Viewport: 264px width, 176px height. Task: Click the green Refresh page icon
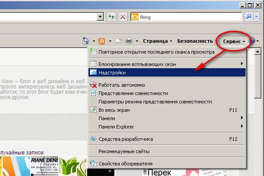pyautogui.click(x=112, y=17)
